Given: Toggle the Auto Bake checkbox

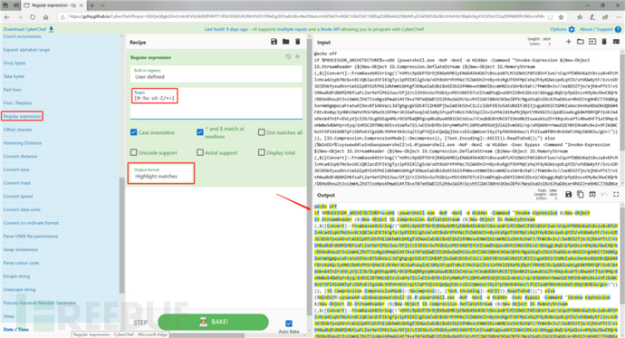Looking at the screenshot, I should [x=289, y=324].
